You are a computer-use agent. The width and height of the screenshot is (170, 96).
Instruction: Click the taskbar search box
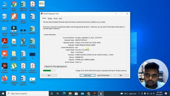tap(27, 94)
